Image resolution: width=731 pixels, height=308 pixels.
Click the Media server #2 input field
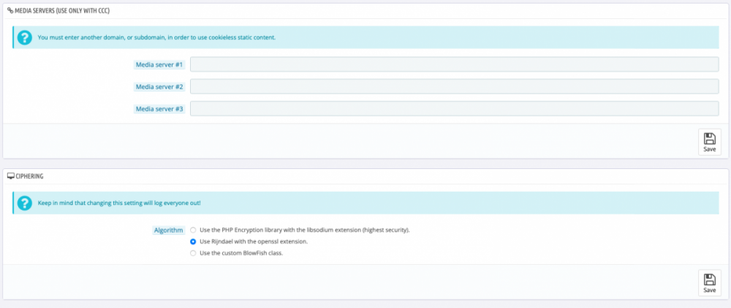454,86
